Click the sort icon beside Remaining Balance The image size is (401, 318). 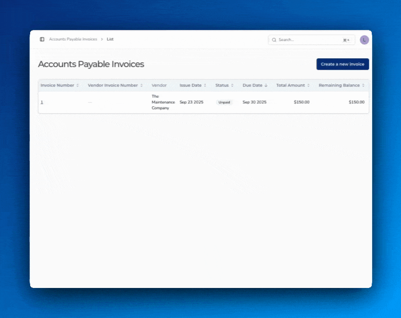coord(363,85)
